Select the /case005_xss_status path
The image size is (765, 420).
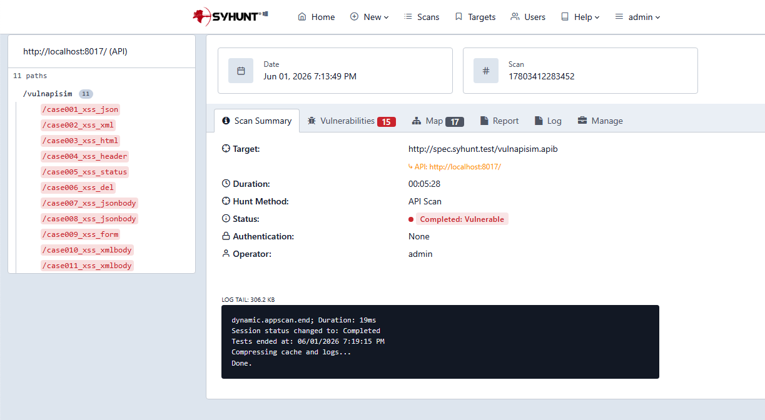84,172
